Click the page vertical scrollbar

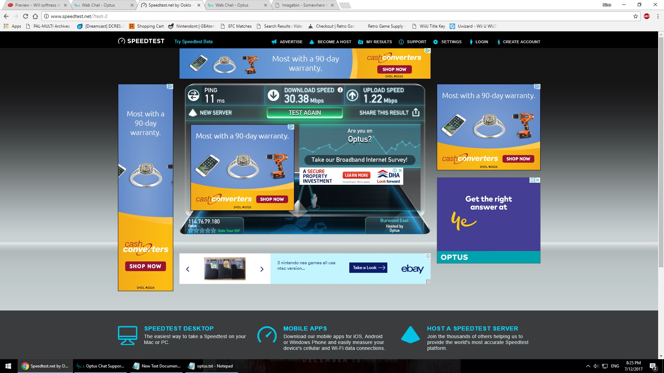coord(661,152)
